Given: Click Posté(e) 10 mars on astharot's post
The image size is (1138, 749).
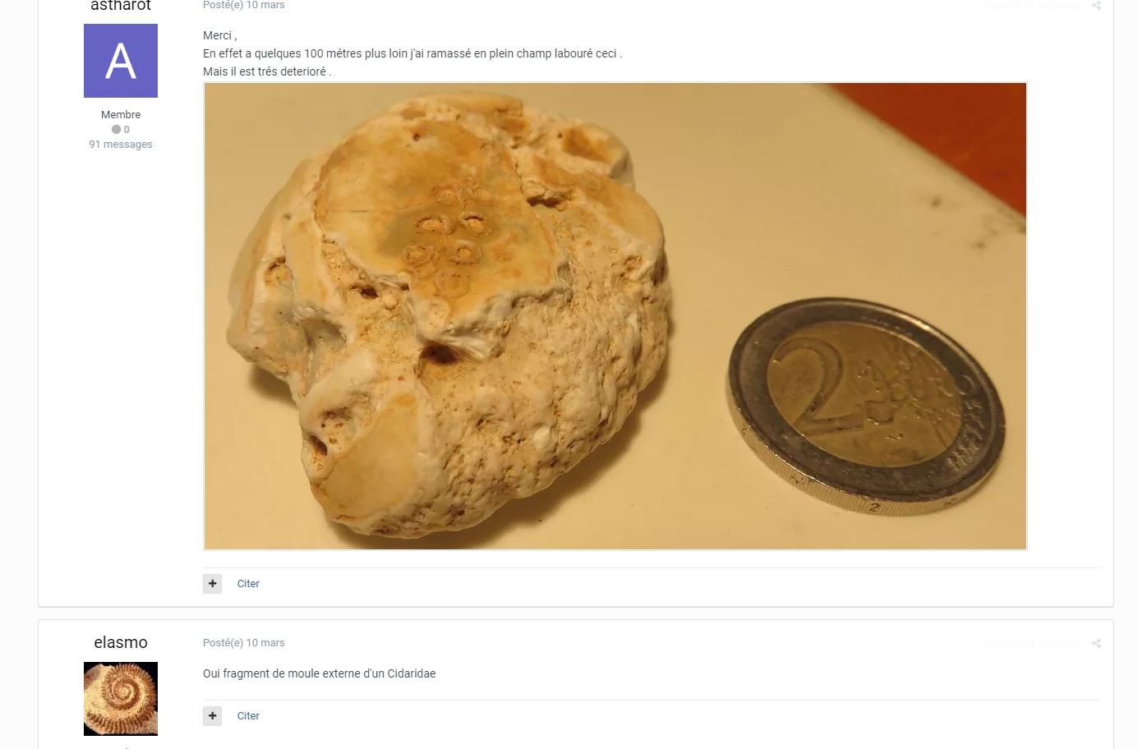Looking at the screenshot, I should 244,5.
